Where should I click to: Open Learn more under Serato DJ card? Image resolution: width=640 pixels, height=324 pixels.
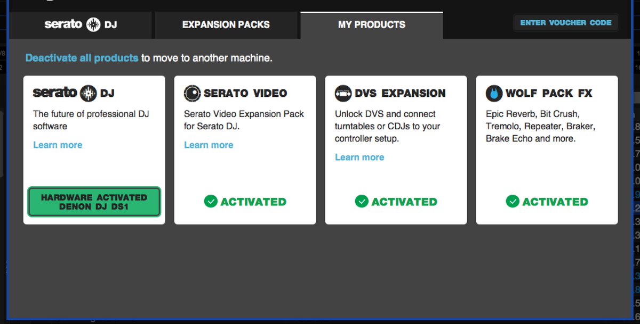pos(58,145)
